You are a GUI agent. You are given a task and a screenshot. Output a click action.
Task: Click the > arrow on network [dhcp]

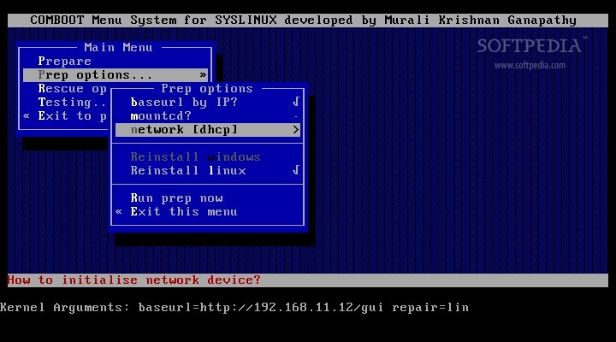coord(296,130)
